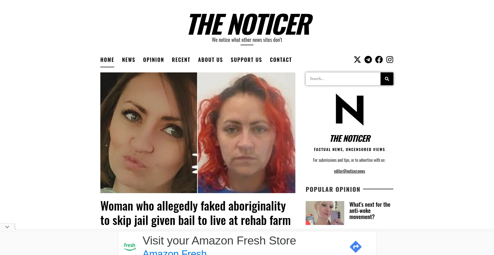Open the Opinion section
Screen dimensions: 494x255
[x=154, y=60]
